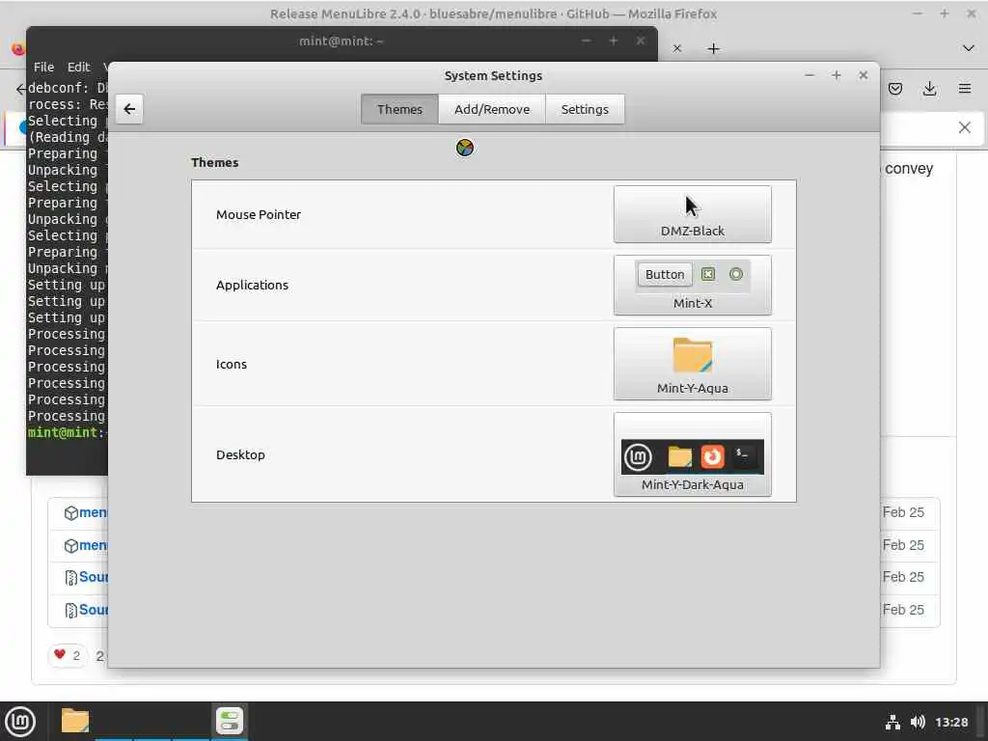Open the Linux Mint start menu

click(x=20, y=722)
